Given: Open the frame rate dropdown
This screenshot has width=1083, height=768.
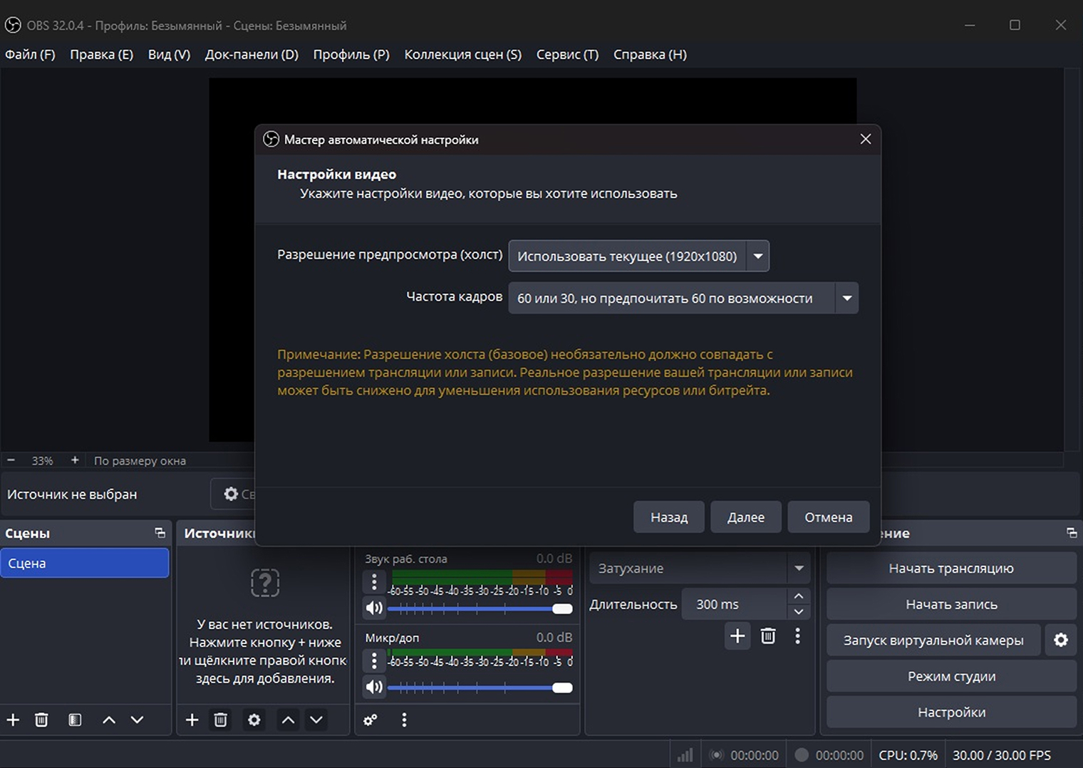Looking at the screenshot, I should click(846, 298).
